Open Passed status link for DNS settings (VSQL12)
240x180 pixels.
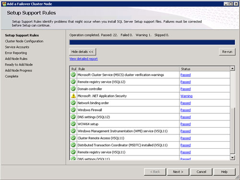[x=185, y=117]
